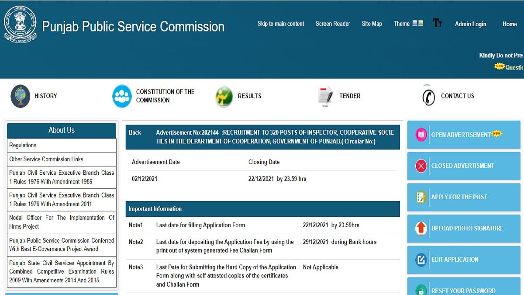Open Admin Login from the top menu
524x295 pixels.
click(470, 24)
